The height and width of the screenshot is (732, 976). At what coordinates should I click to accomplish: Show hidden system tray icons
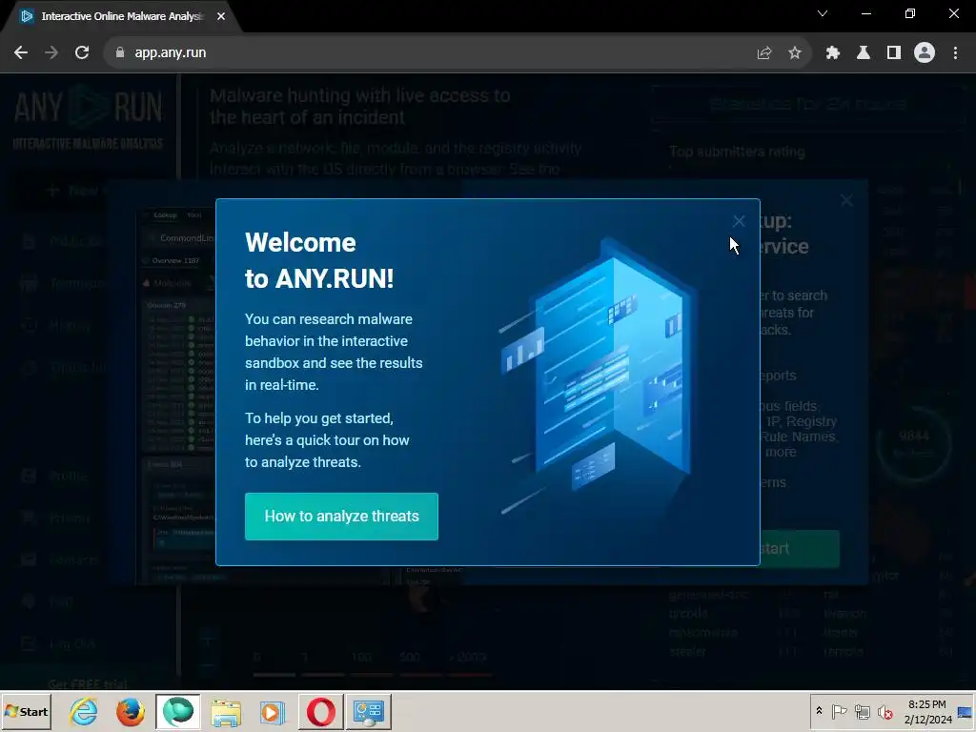click(x=819, y=711)
